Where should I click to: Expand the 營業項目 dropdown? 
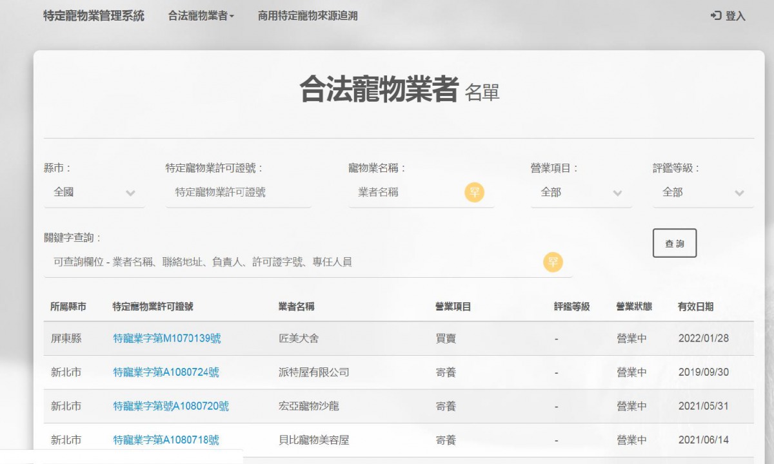(580, 192)
